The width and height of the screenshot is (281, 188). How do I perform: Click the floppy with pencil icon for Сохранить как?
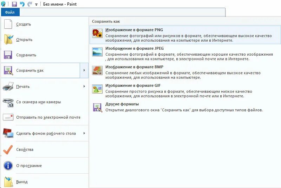(8, 70)
